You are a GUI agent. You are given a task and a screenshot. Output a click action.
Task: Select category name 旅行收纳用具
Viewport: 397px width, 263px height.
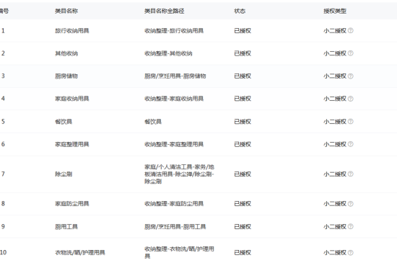(x=72, y=30)
